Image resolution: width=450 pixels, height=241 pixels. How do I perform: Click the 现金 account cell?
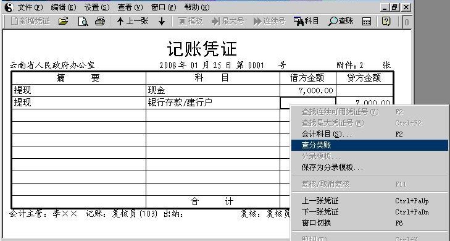pyautogui.click(x=213, y=90)
